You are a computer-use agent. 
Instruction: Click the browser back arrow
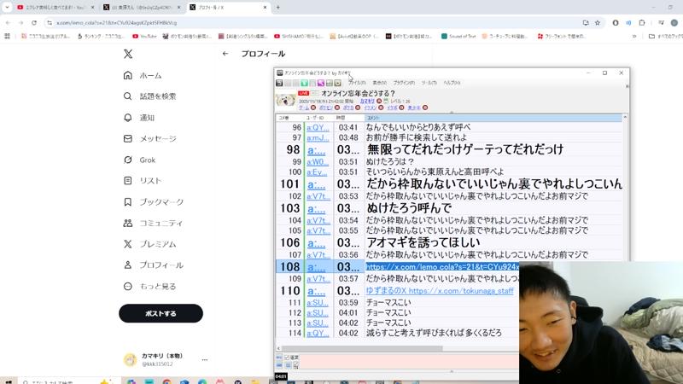9,23
